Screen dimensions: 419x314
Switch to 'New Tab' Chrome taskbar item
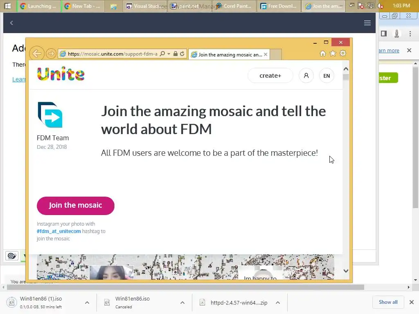[83, 6]
